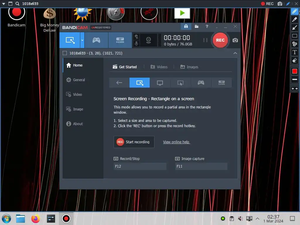This screenshot has height=225, width=300.
Task: Open the file manager on taskbar
Action: (x=21, y=219)
